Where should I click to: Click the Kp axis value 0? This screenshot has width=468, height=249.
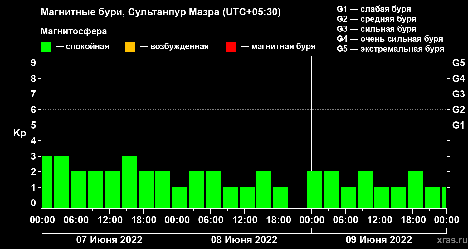coord(34,203)
